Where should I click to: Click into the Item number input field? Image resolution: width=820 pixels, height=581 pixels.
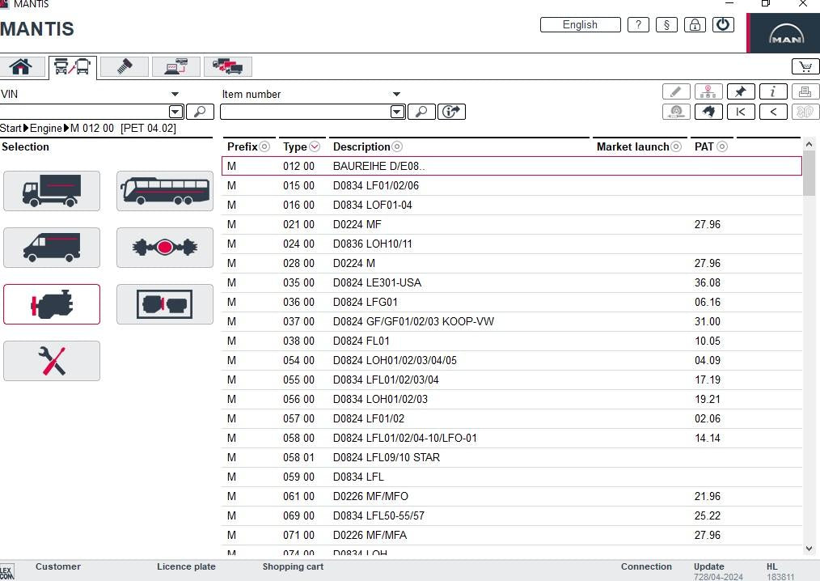(306, 112)
